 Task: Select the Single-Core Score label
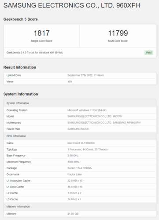41,41
